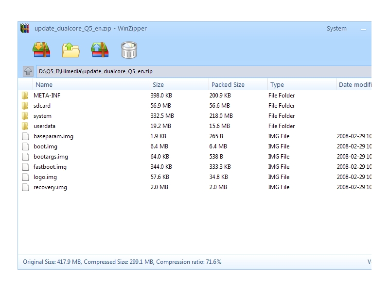Click the 1.9 KB size value

pyautogui.click(x=159, y=136)
